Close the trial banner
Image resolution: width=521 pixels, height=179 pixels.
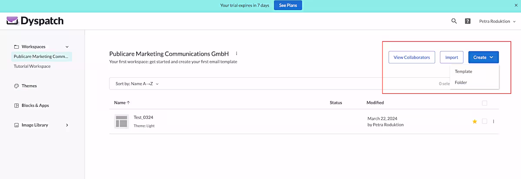point(515,5)
